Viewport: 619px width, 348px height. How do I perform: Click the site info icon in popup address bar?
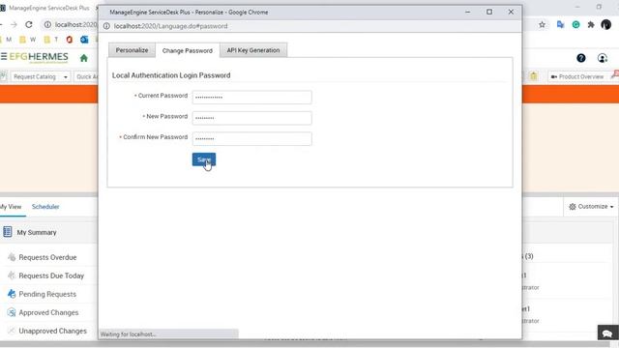point(106,26)
